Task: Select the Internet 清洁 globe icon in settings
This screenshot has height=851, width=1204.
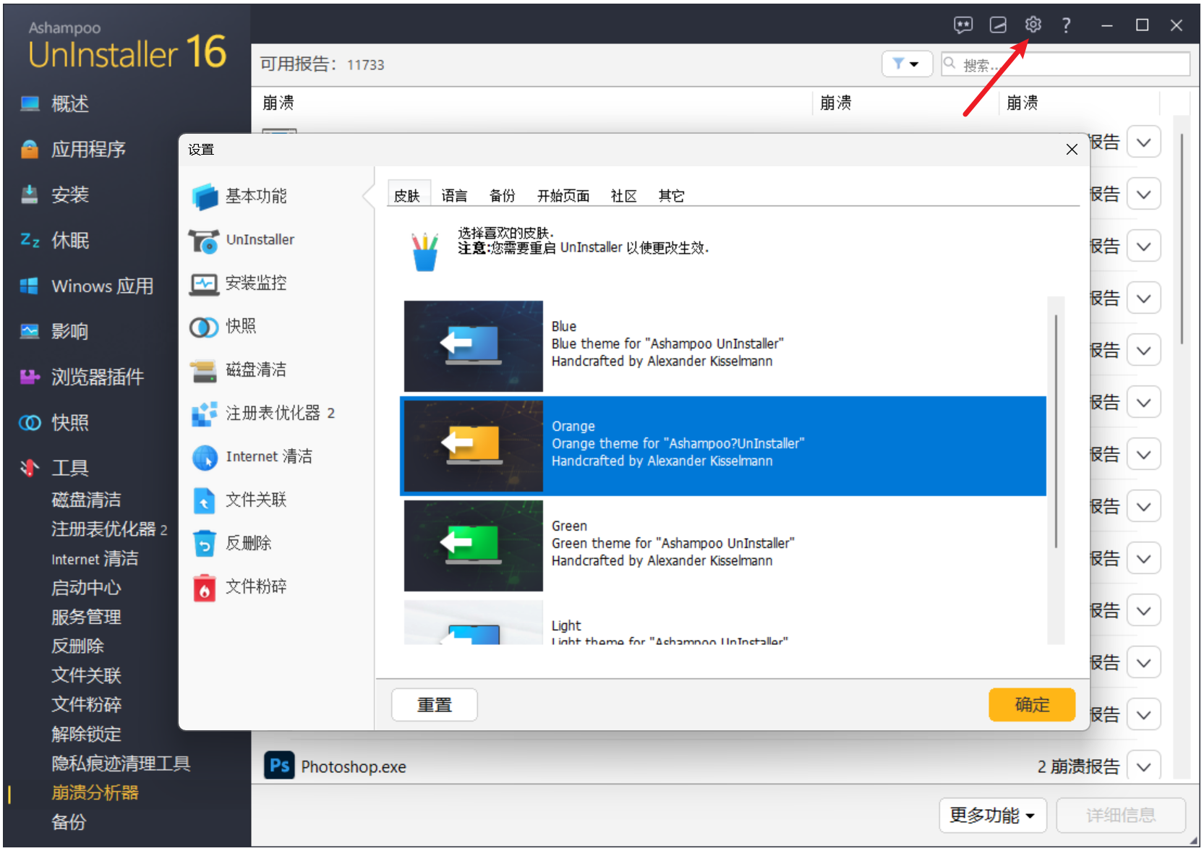Action: tap(205, 457)
